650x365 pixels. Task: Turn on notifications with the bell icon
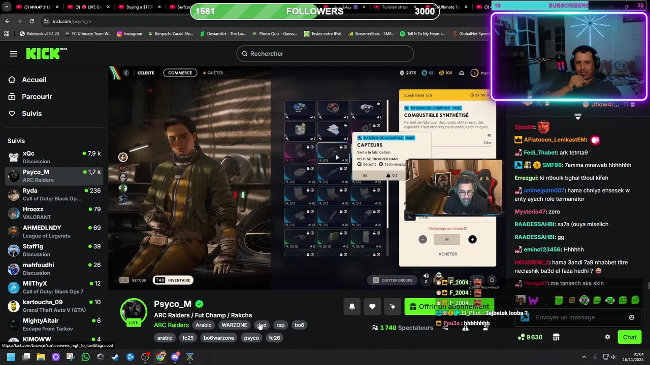pos(352,306)
